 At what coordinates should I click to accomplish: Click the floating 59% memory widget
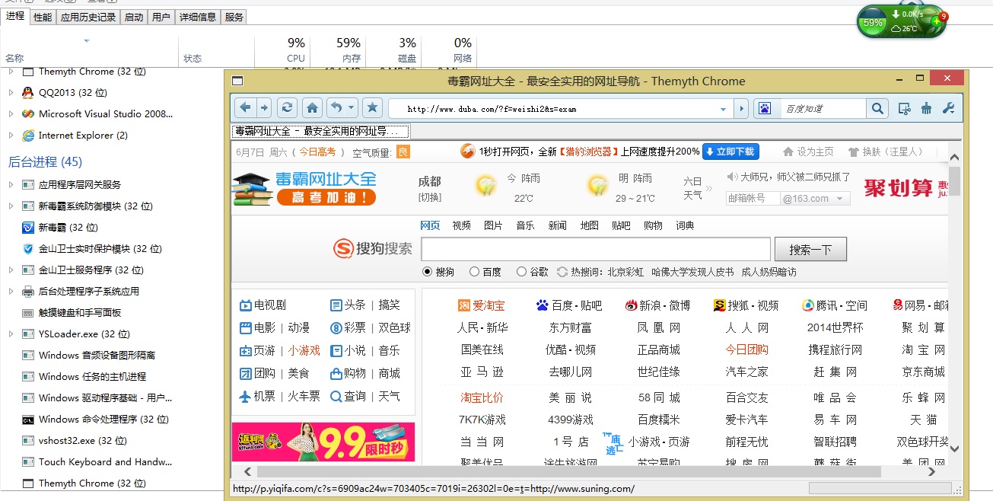(x=901, y=22)
